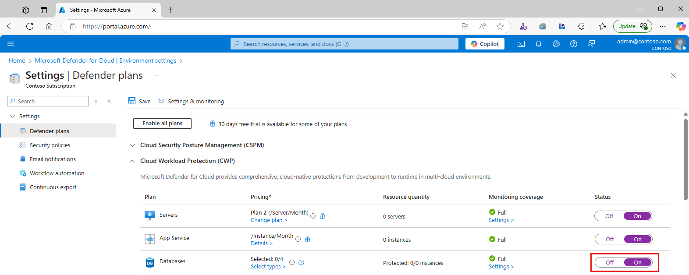Open the Azure notifications bell
The width and height of the screenshot is (689, 275).
(539, 44)
